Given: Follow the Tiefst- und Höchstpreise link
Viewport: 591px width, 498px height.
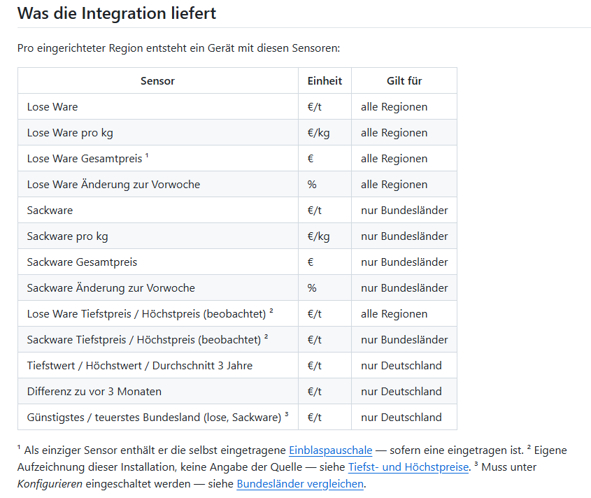Looking at the screenshot, I should pyautogui.click(x=409, y=467).
